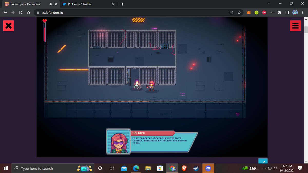The height and width of the screenshot is (173, 308).
Task: Show hidden system tray icons
Action: [x=264, y=168]
